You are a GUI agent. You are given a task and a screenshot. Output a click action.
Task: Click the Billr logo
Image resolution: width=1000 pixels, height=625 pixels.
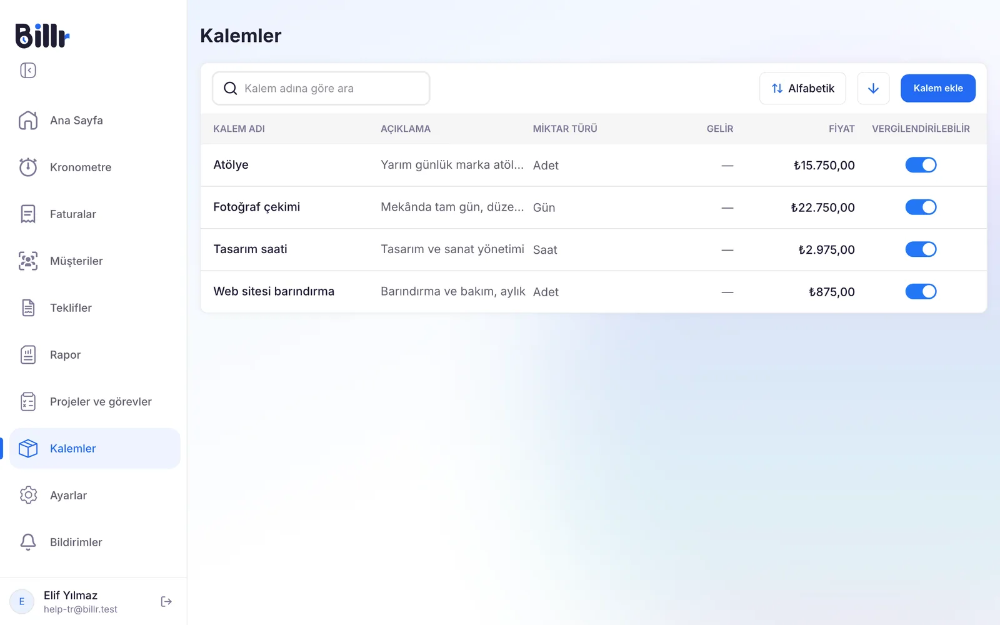[42, 36]
